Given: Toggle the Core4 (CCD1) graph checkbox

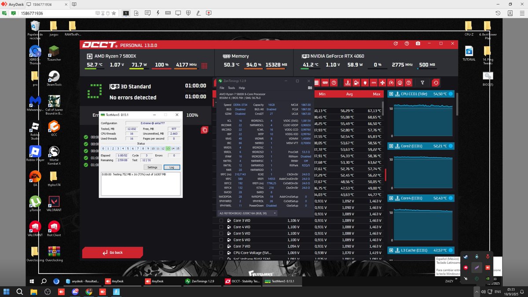Looking at the screenshot, I should 391,198.
